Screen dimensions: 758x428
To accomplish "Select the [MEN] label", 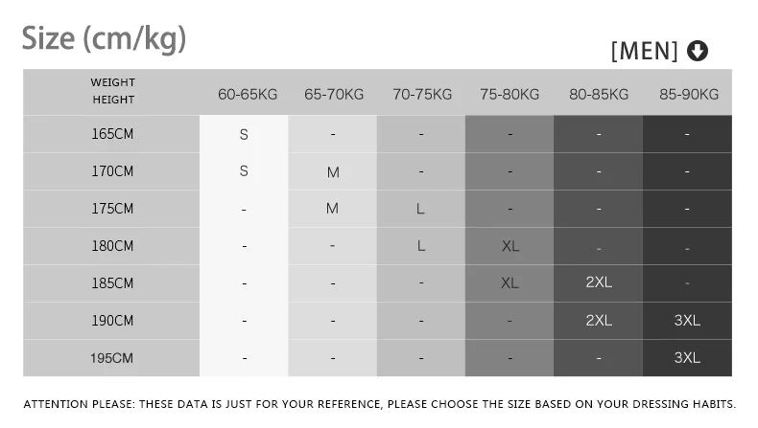I will [645, 51].
